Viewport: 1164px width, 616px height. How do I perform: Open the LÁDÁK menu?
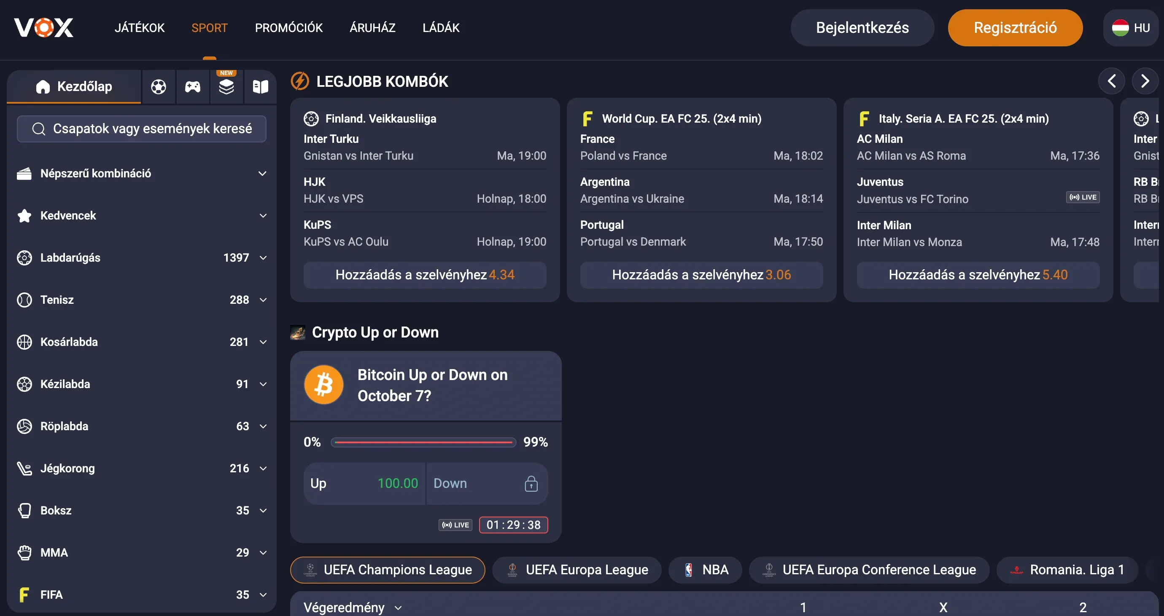(441, 28)
